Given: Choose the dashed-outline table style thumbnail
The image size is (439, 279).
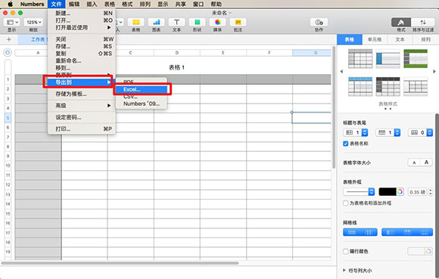Looking at the screenshot, I should (x=416, y=87).
